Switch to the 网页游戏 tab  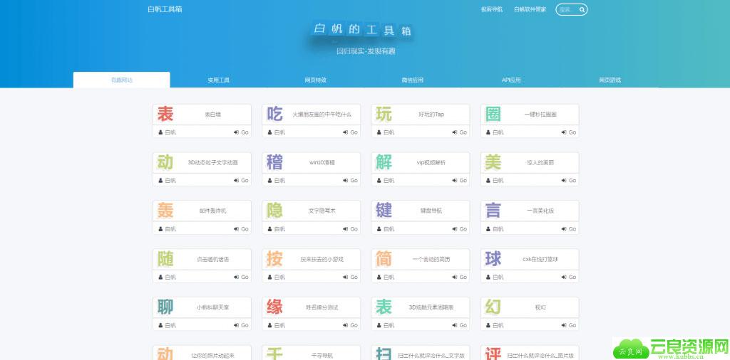610,80
